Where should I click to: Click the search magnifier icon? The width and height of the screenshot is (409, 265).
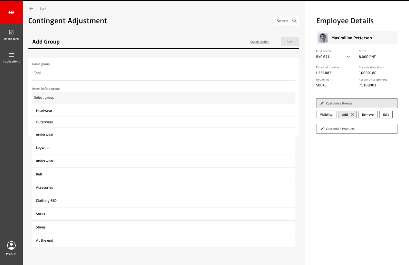tap(294, 21)
